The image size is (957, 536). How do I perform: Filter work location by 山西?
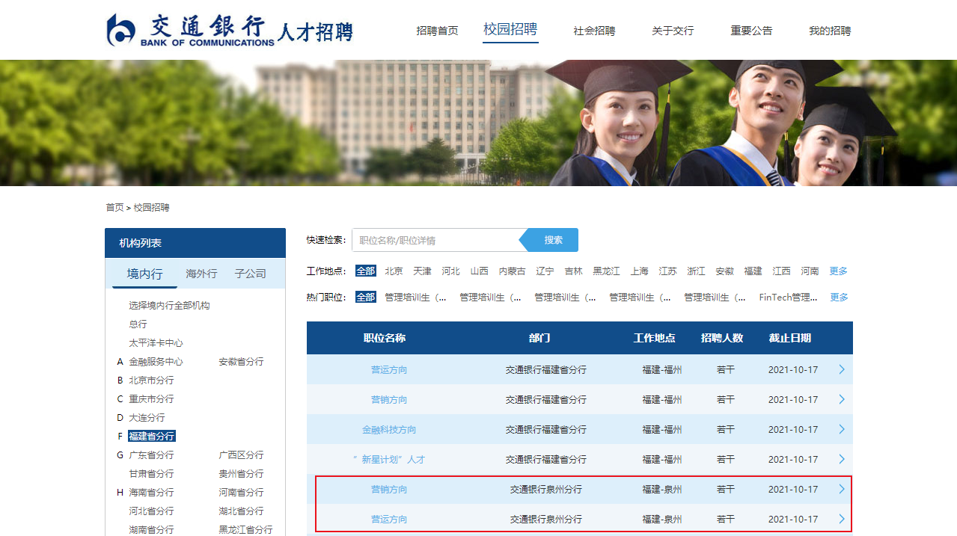pyautogui.click(x=479, y=271)
